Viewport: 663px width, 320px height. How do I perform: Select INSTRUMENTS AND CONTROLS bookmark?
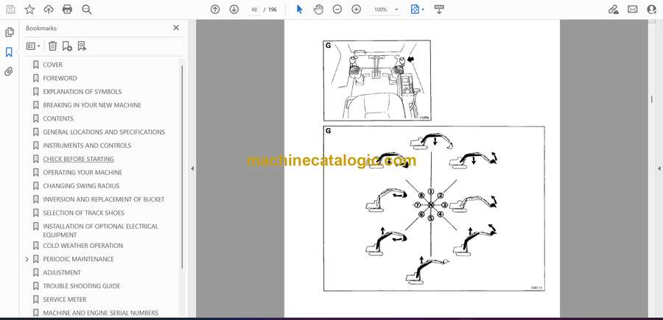87,146
